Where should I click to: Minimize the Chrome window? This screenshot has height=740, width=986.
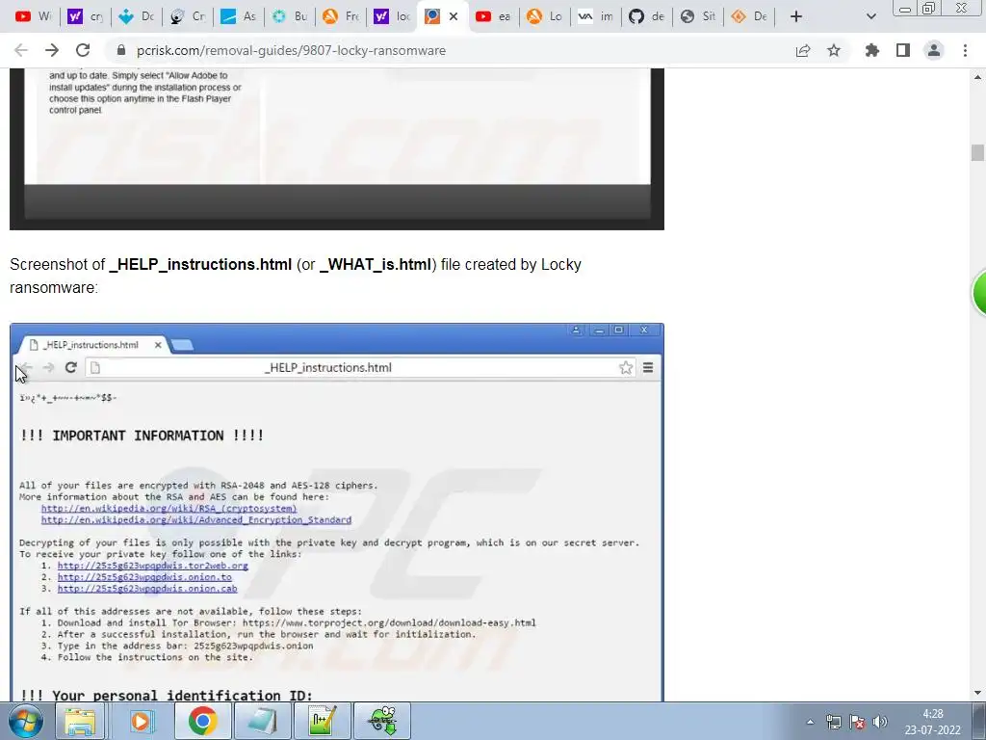905,8
